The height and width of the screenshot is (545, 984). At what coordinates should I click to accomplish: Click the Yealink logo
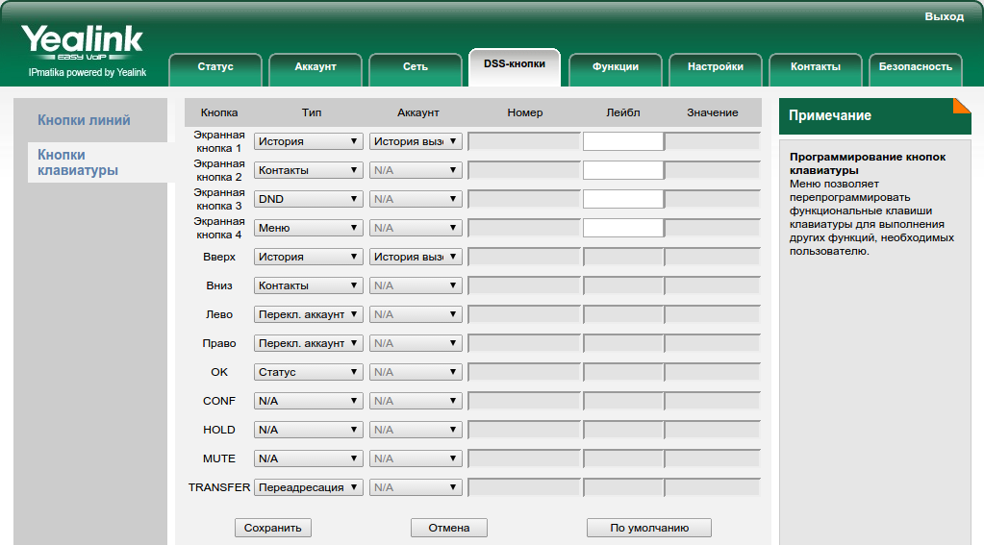tap(82, 43)
